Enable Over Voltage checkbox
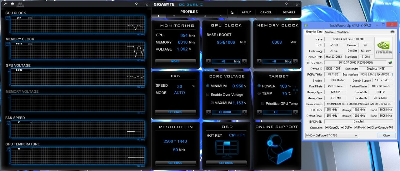 208,95
